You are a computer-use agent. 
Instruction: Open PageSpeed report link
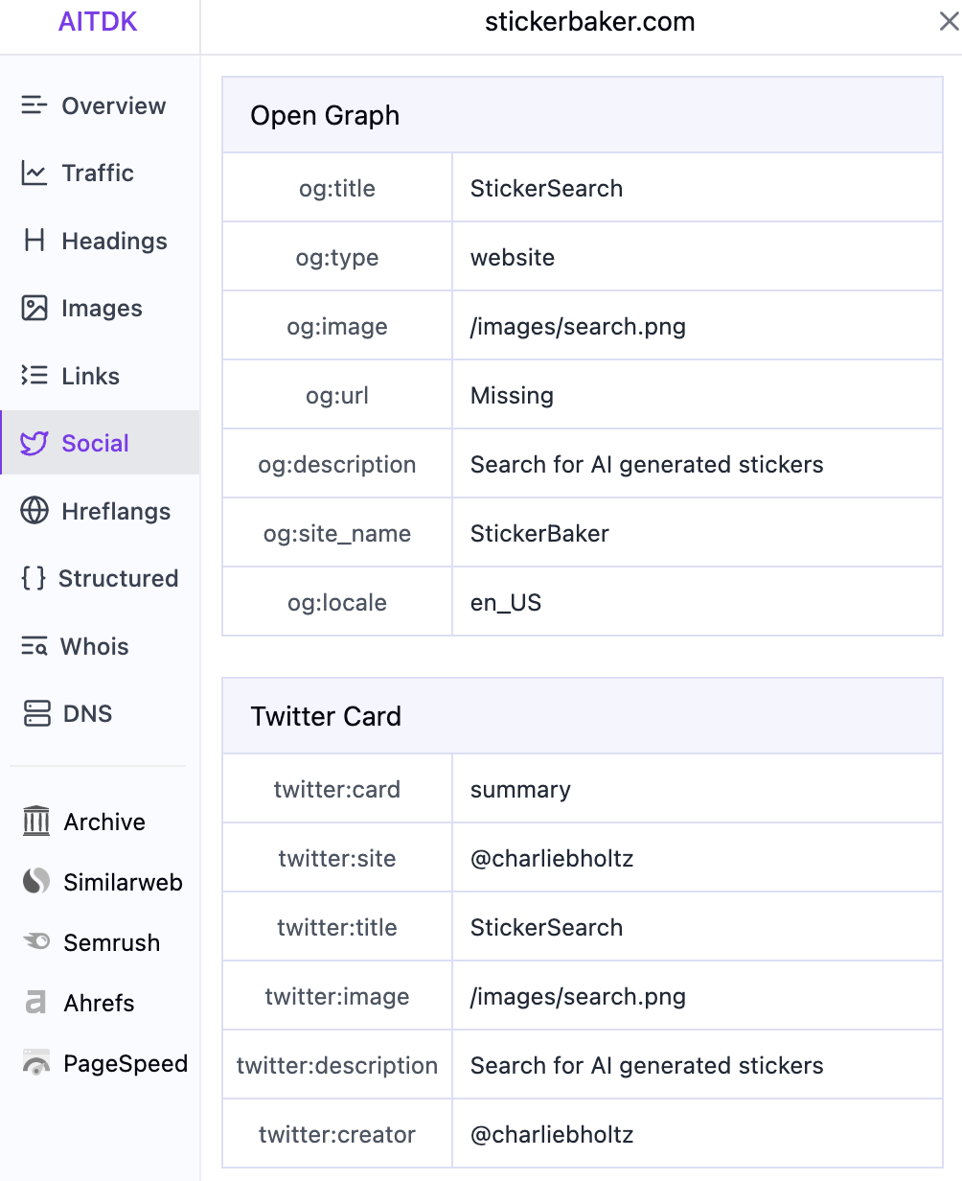pos(126,1063)
